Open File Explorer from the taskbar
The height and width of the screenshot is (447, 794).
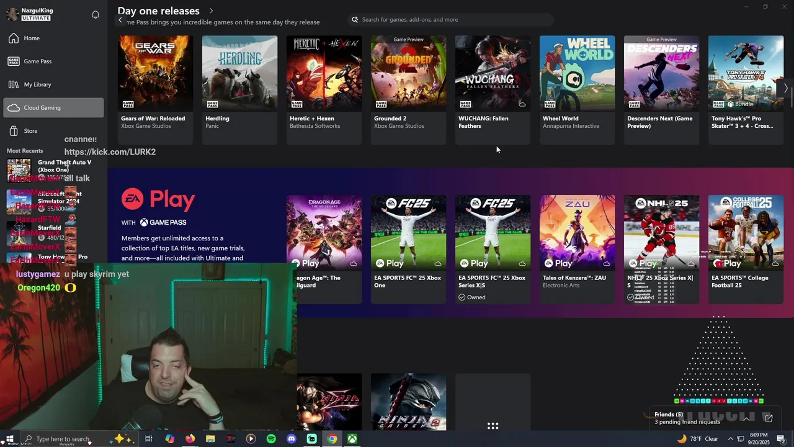click(x=210, y=439)
